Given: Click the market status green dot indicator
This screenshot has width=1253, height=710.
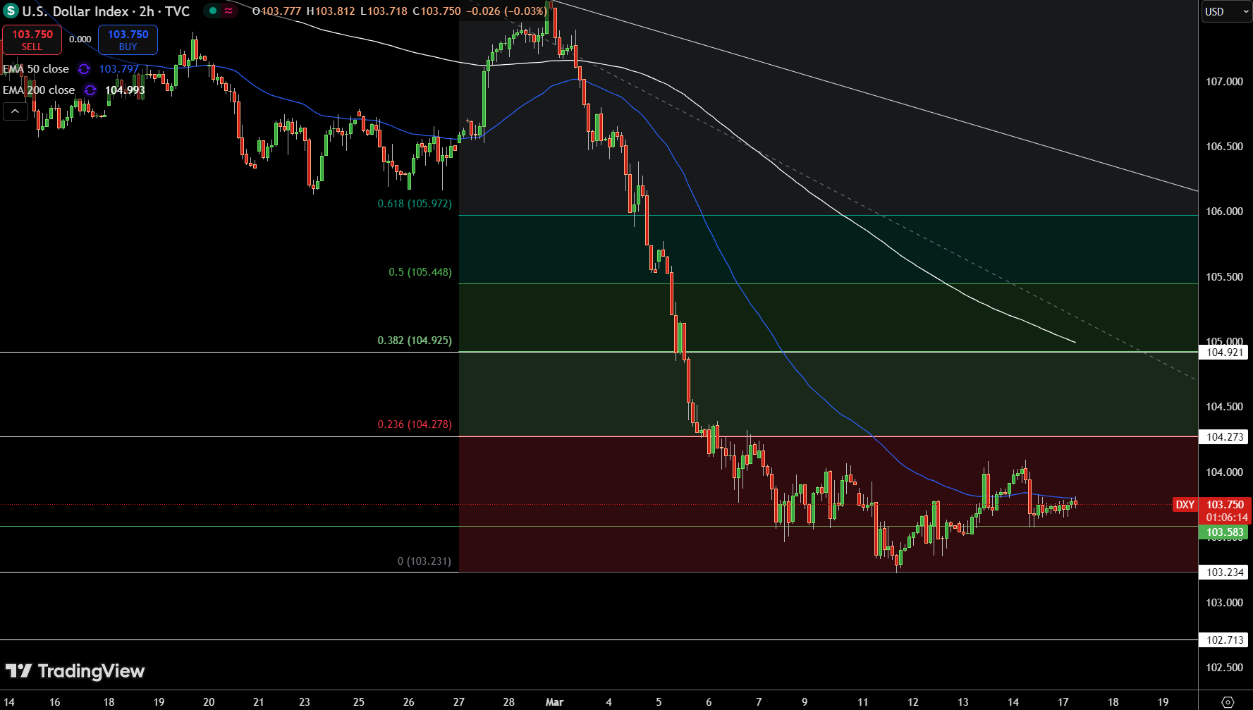Looking at the screenshot, I should (x=213, y=11).
